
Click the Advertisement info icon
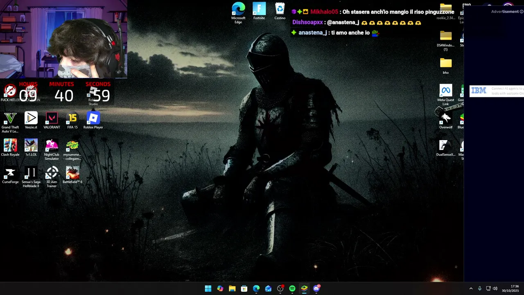click(522, 11)
